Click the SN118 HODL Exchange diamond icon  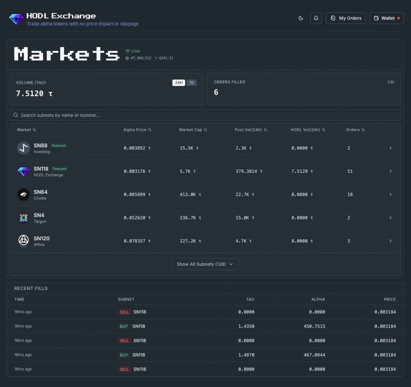coord(24,171)
